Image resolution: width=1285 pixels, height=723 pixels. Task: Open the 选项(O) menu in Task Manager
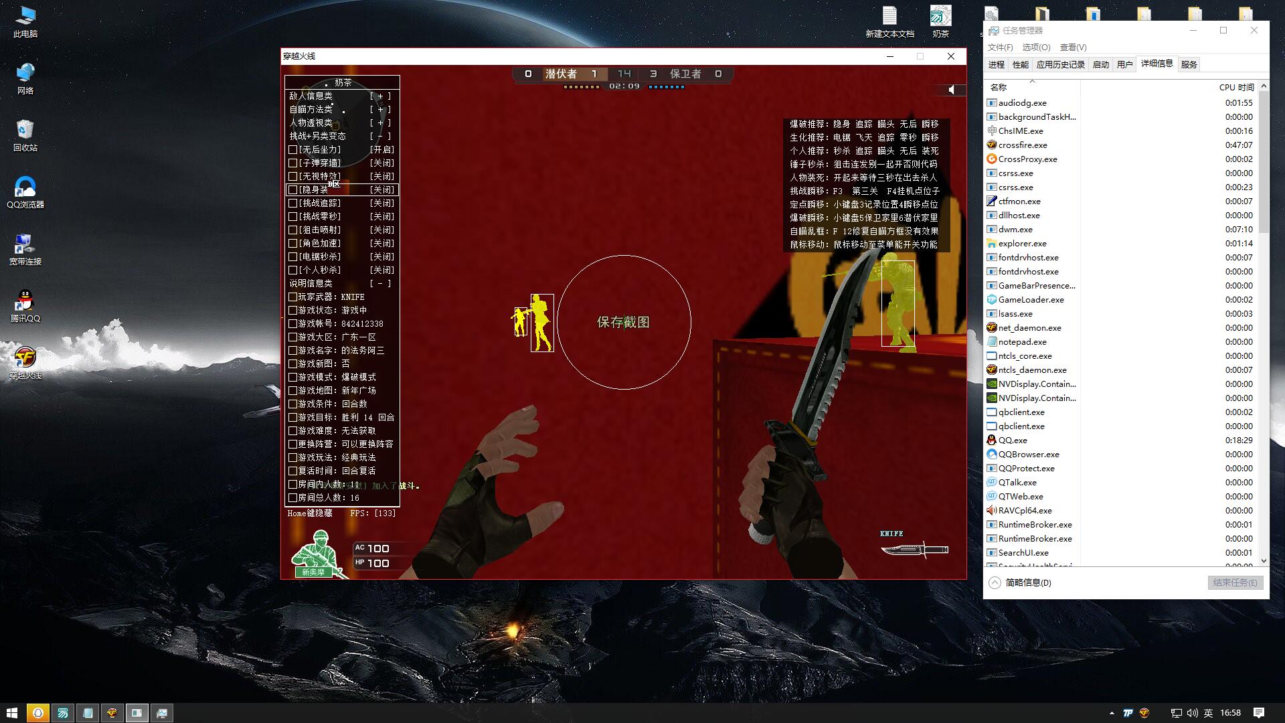(x=1036, y=47)
